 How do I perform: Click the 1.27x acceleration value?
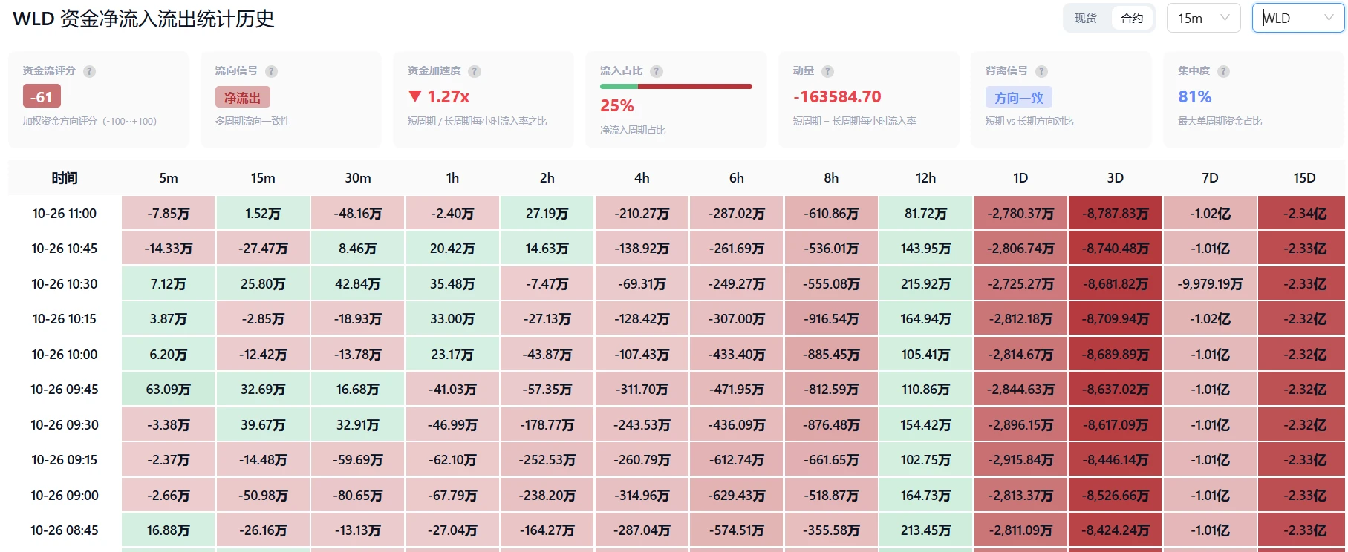click(439, 97)
